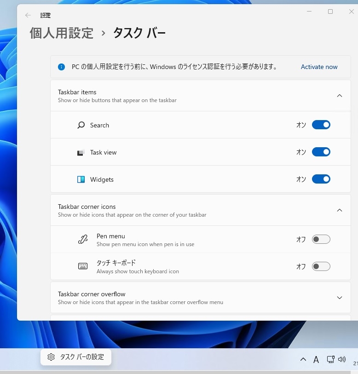The height and width of the screenshot is (374, 358).
Task: Click the Taskbar corner overflow heading
Action: point(92,294)
